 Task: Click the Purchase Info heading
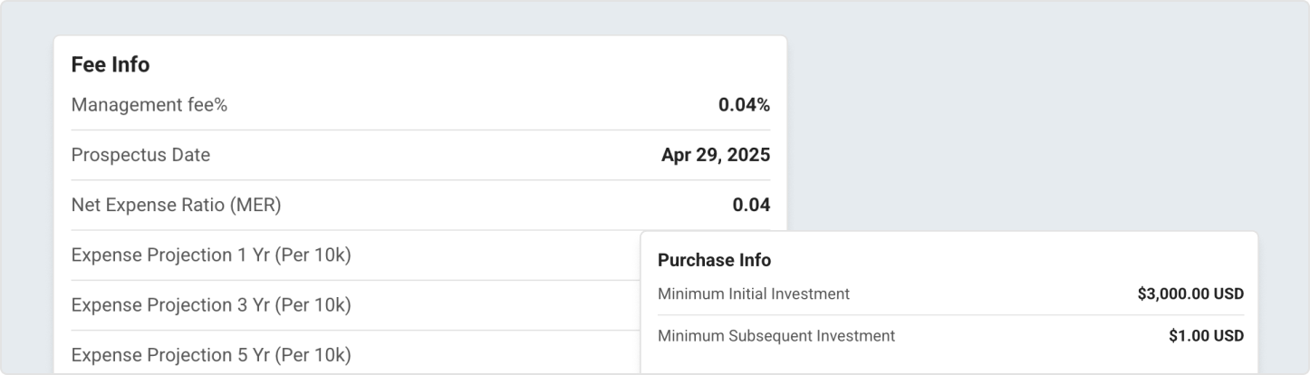[x=714, y=261]
